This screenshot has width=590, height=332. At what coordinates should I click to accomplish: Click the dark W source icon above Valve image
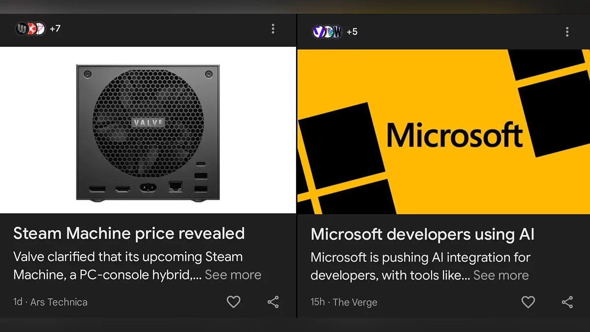[21, 29]
